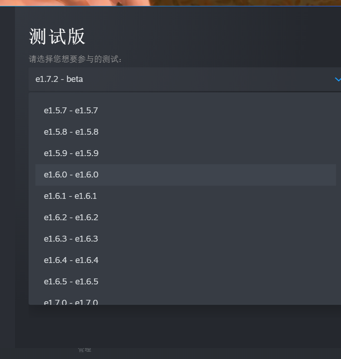Viewport: 341px width, 359px height.
Task: Click empty space right of 'e1.6.3 - e1.6.3'
Action: point(217,239)
